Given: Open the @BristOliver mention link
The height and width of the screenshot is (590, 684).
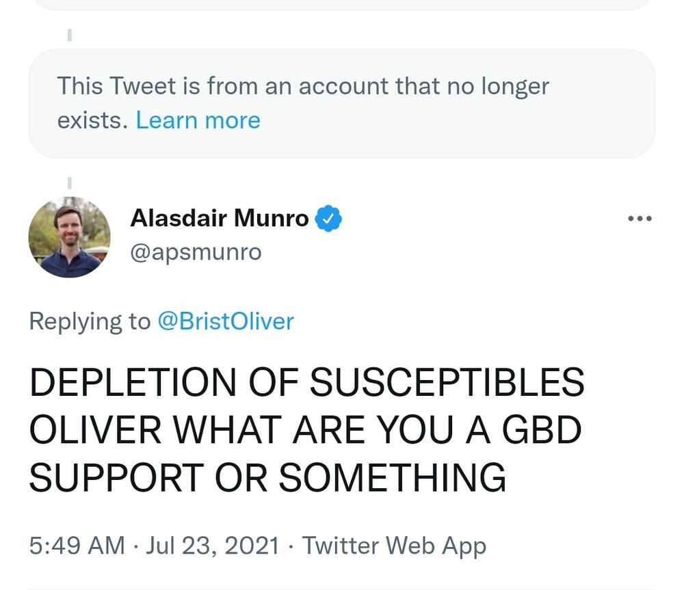Looking at the screenshot, I should click(x=226, y=321).
